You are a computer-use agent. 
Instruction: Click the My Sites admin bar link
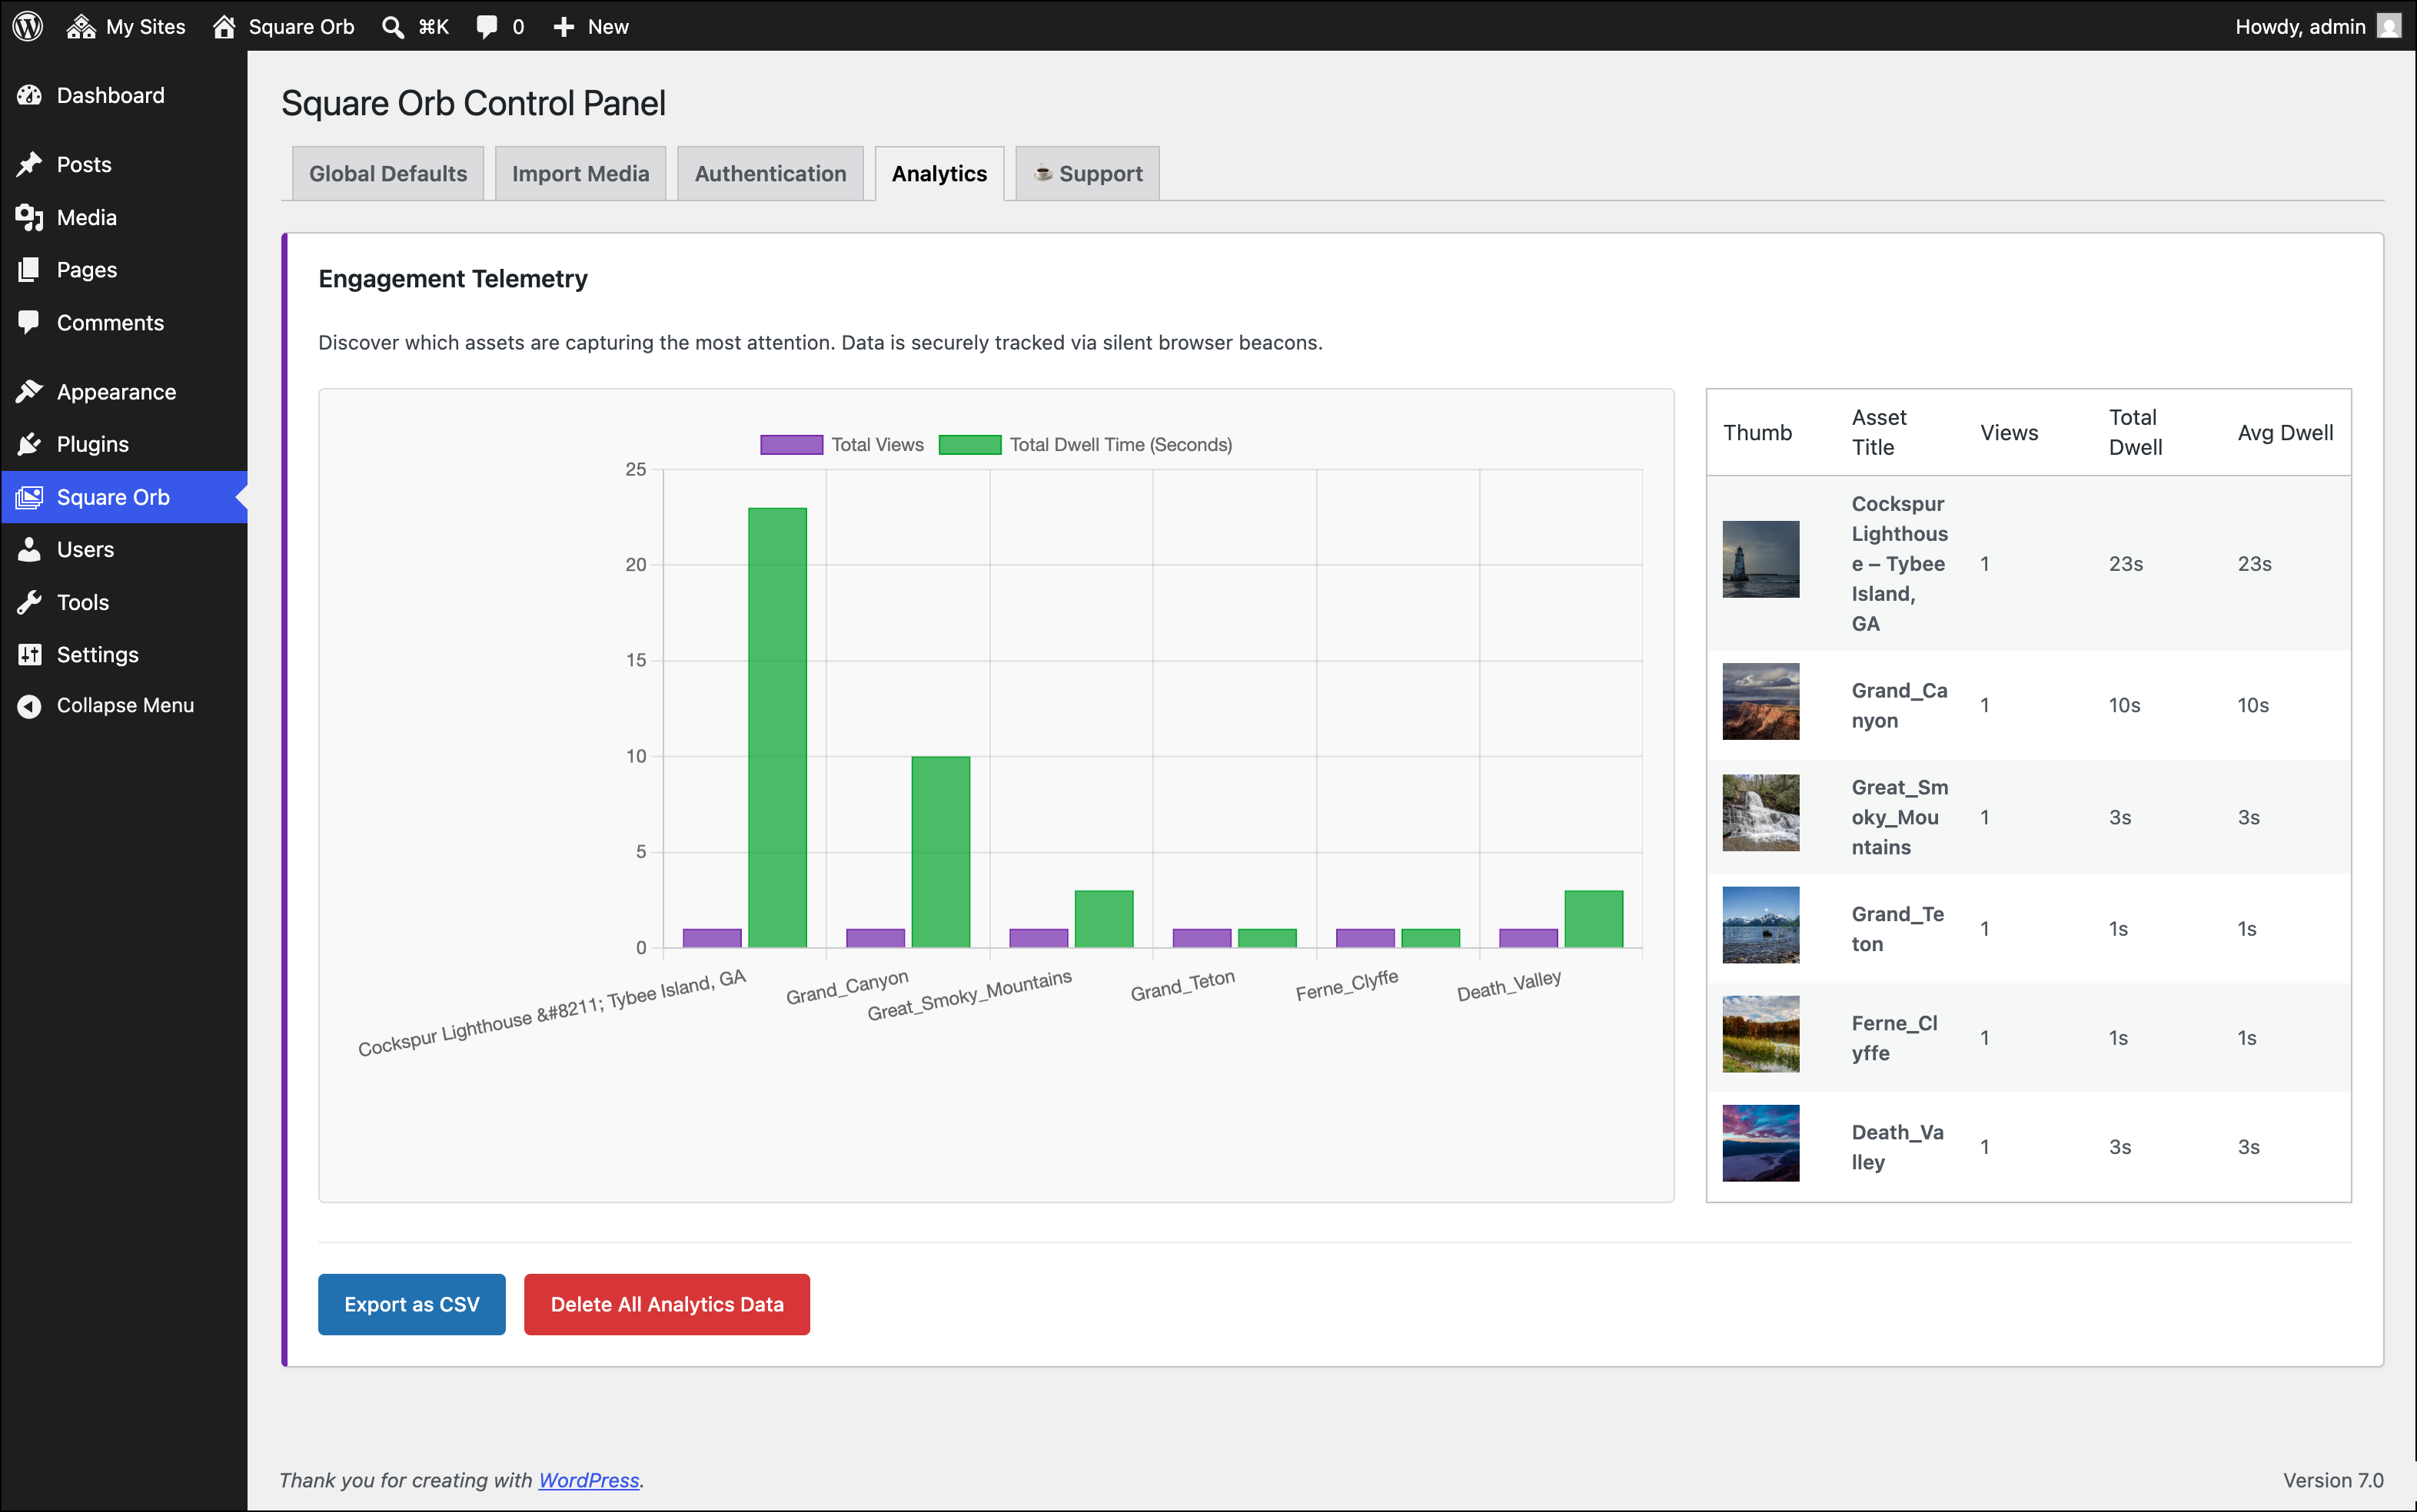click(126, 26)
